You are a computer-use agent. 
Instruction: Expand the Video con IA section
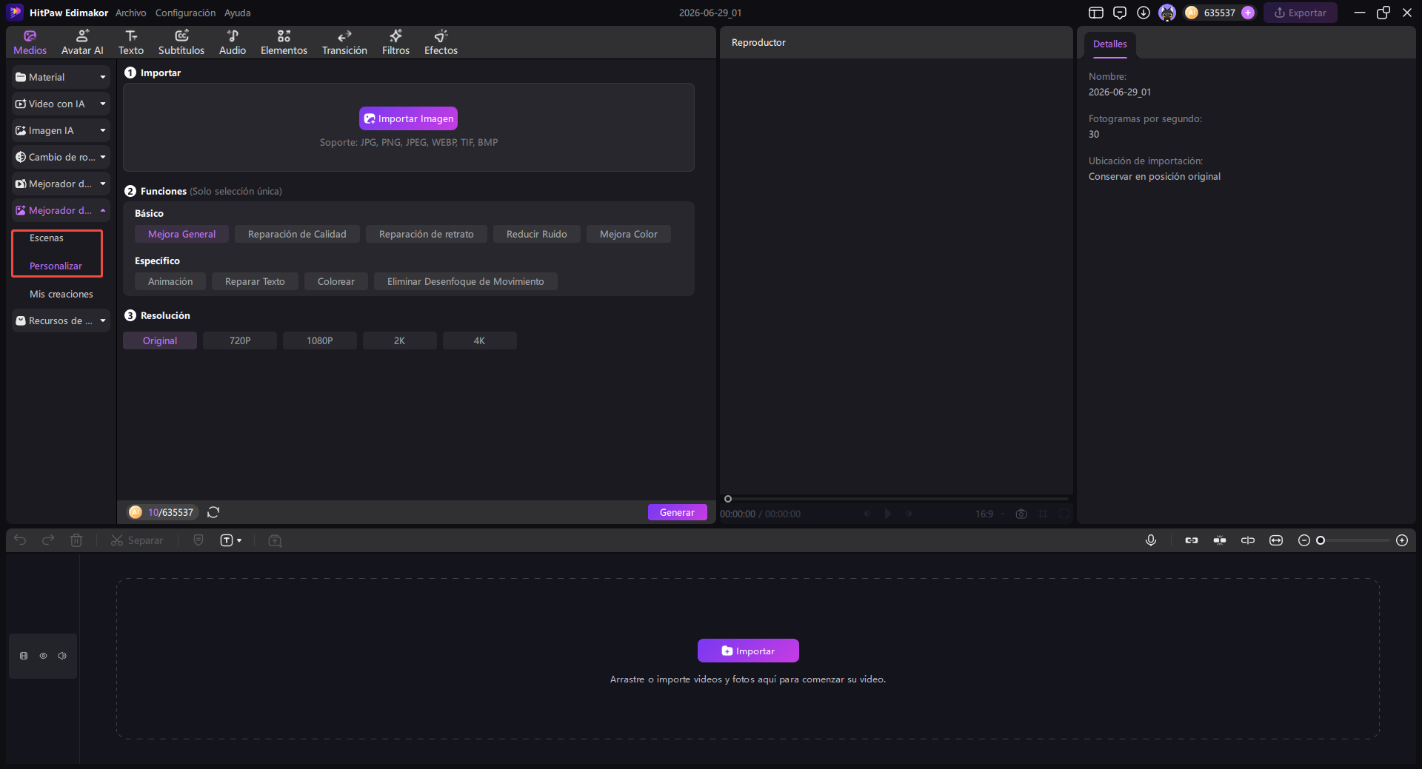click(61, 104)
